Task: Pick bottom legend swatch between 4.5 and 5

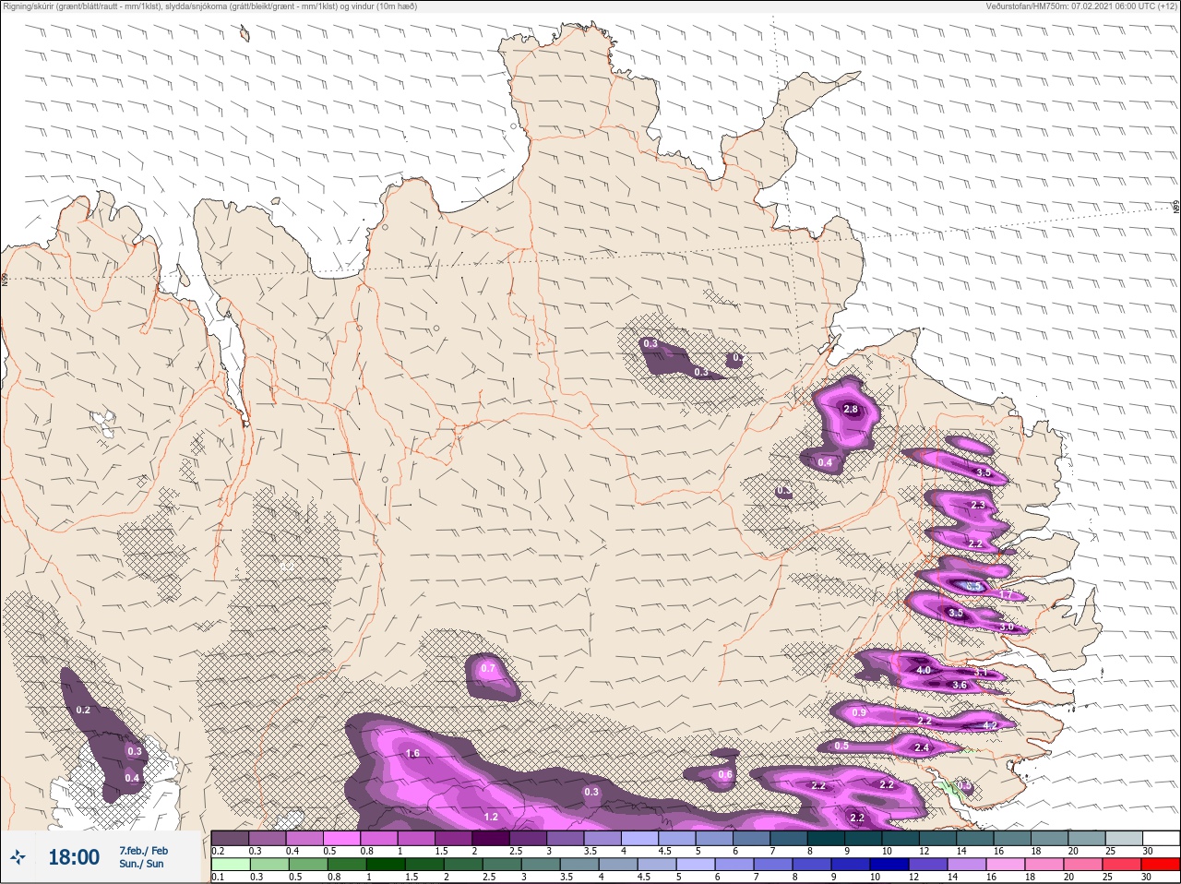Action: point(657,865)
